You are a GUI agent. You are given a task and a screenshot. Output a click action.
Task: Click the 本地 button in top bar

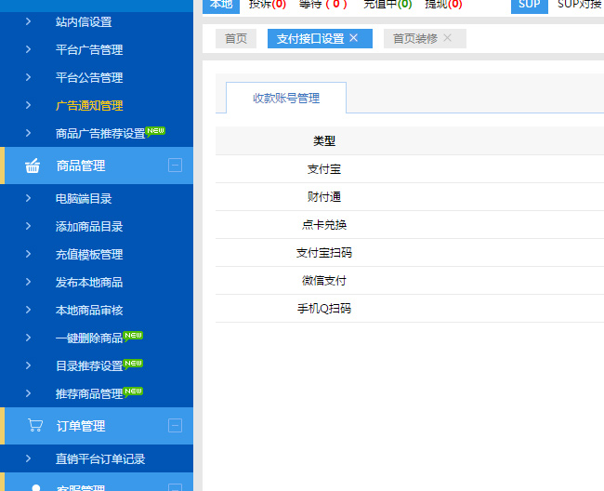[221, 5]
